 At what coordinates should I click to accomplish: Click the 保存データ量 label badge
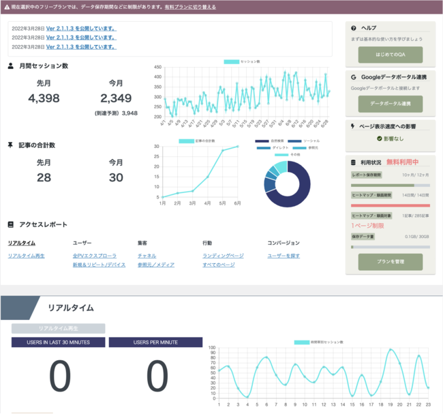click(x=363, y=237)
